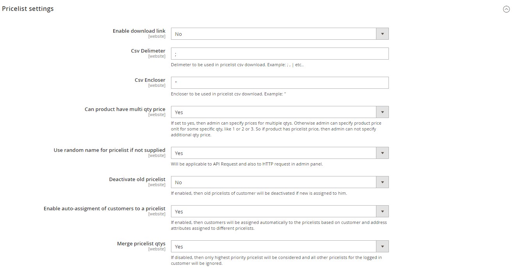The width and height of the screenshot is (515, 273).
Task: Open the auto-assigment of customers dropdown
Action: (x=273, y=211)
